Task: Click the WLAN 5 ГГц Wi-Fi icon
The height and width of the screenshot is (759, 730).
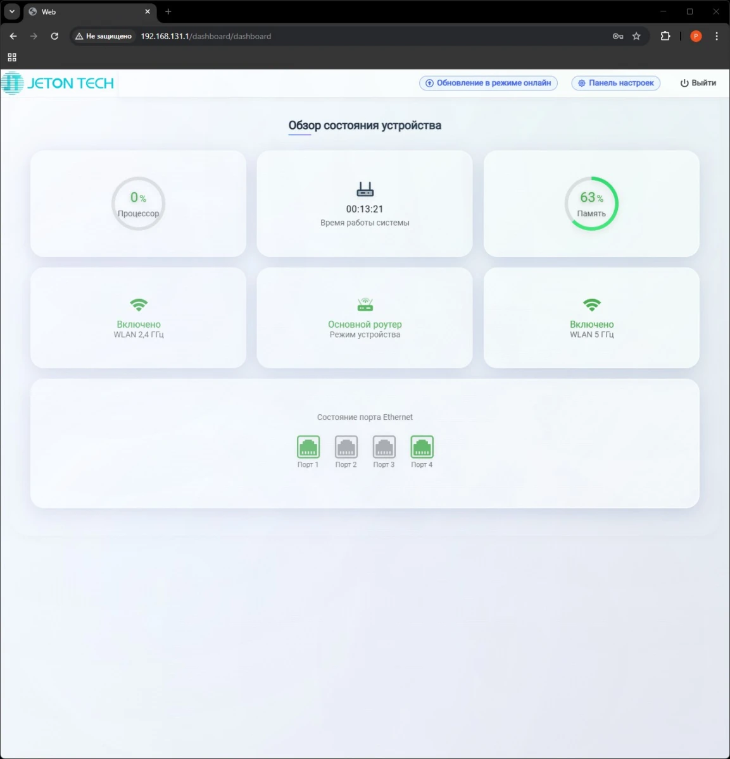Action: point(591,305)
